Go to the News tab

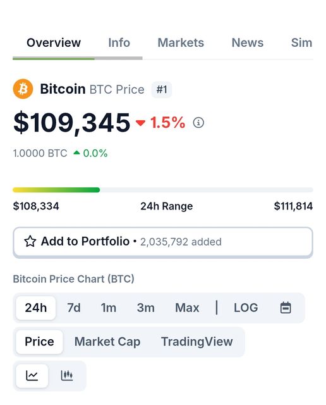(x=247, y=42)
